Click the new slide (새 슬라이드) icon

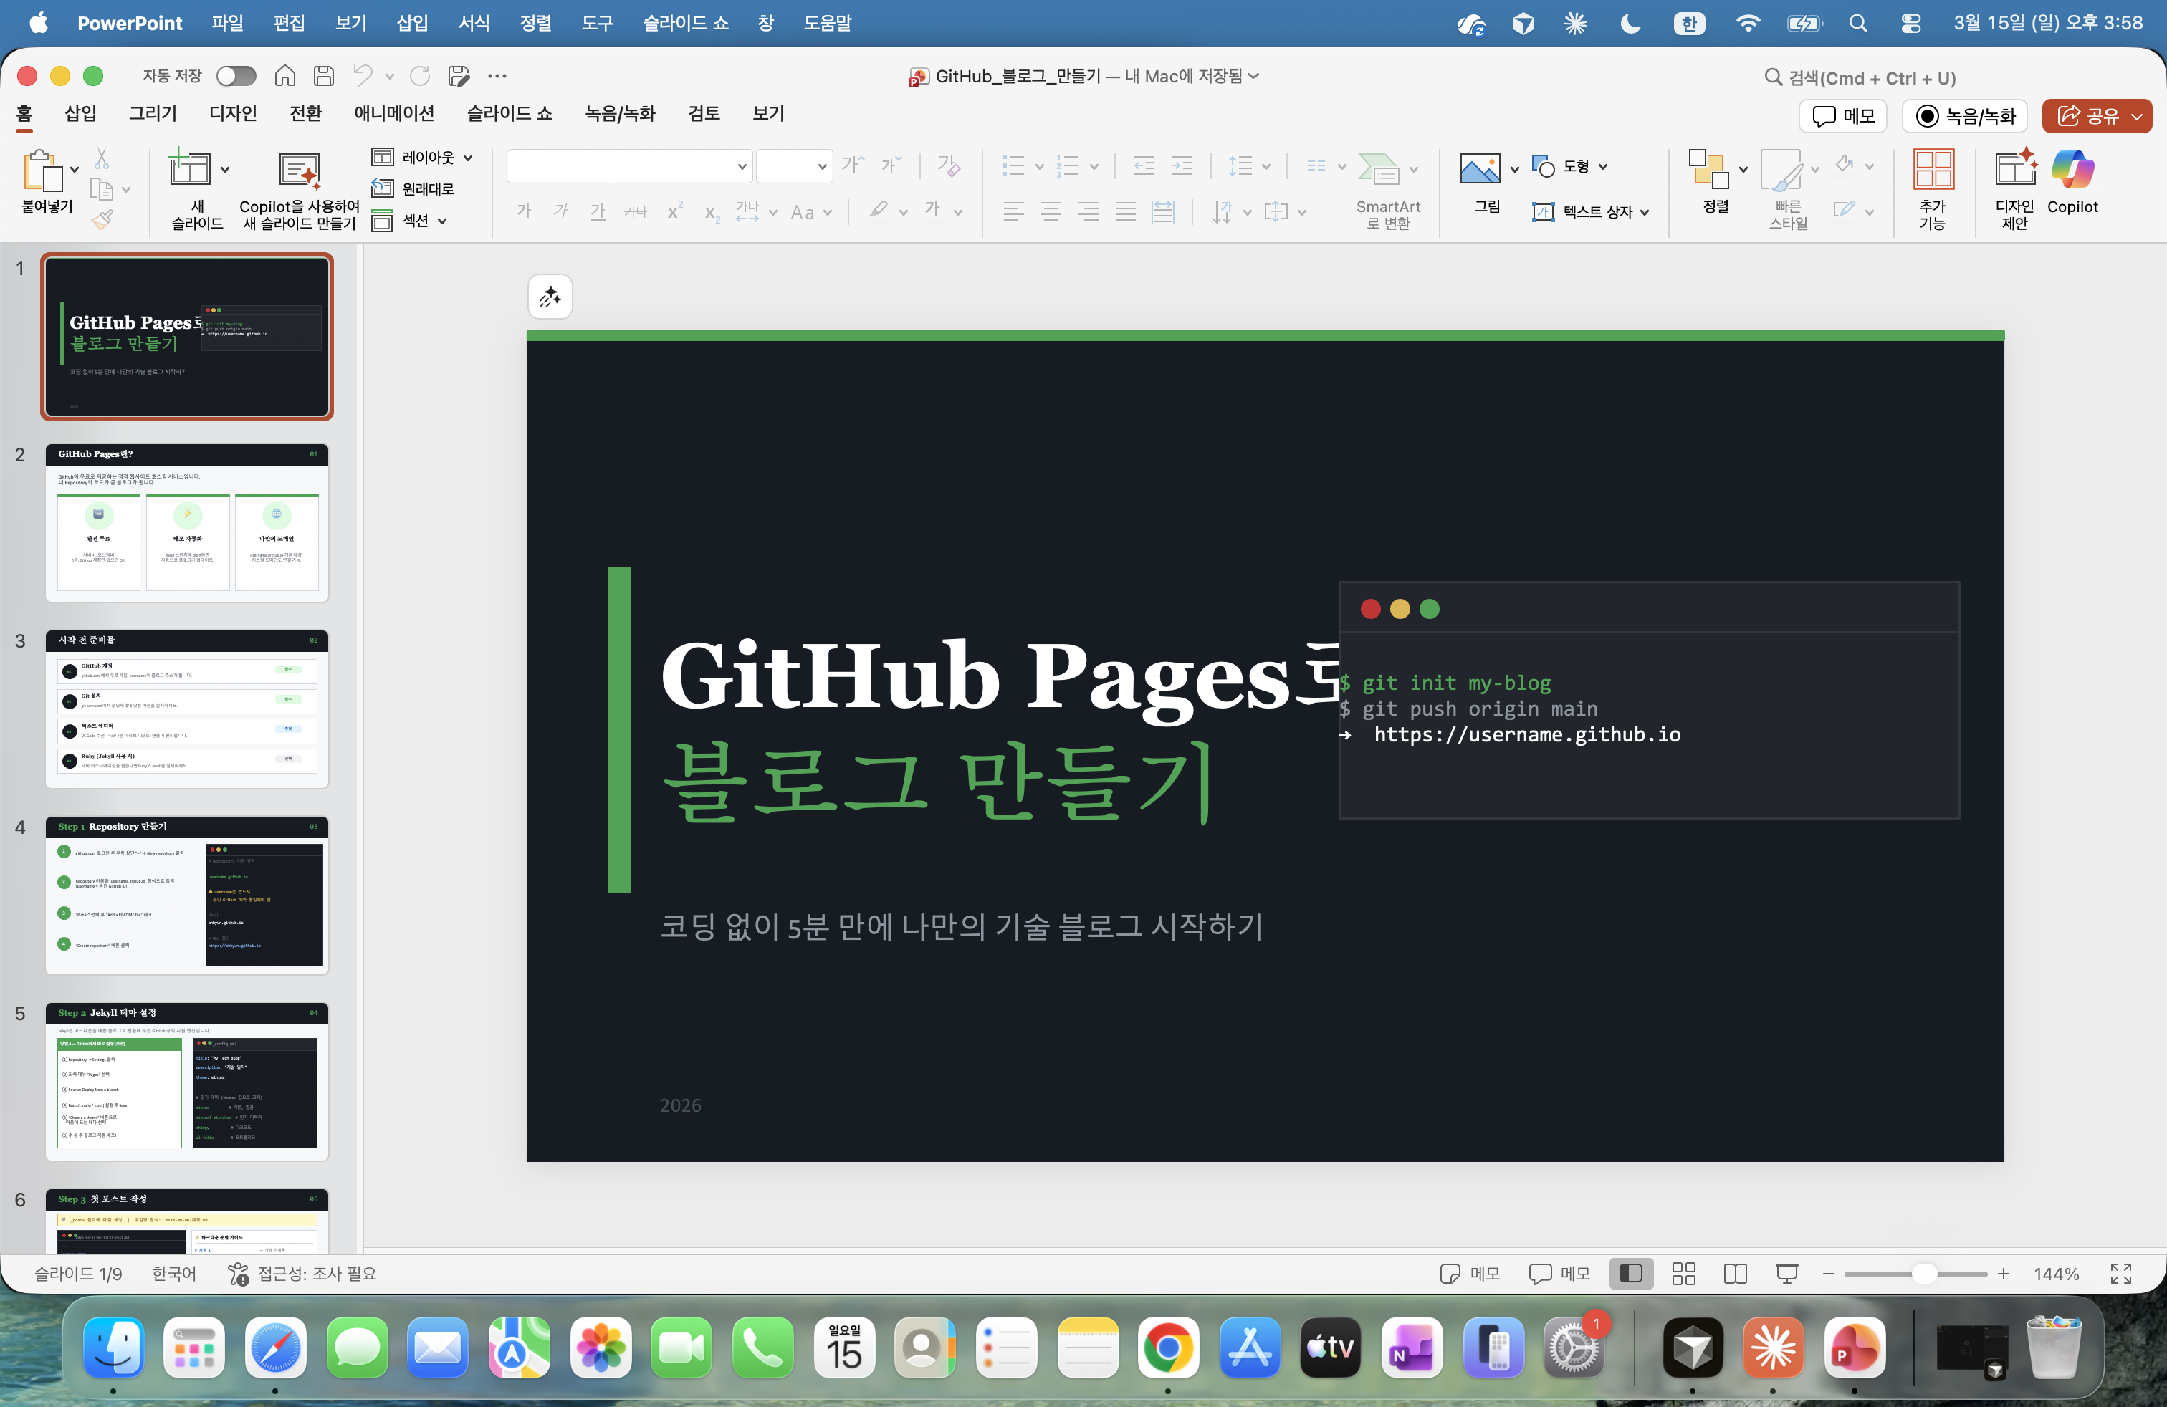(189, 169)
